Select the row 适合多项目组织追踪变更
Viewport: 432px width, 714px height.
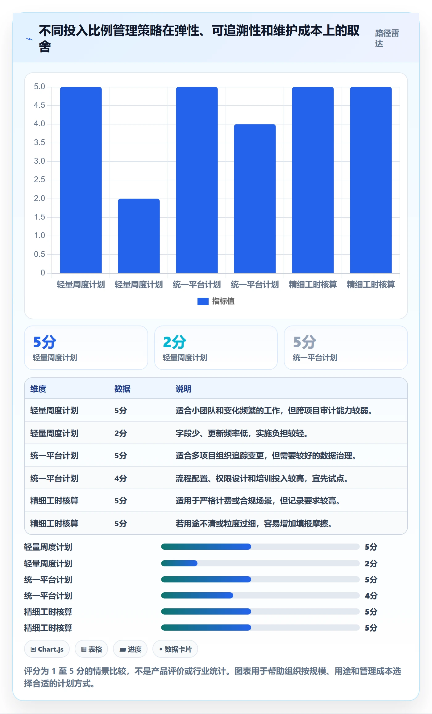coord(216,456)
